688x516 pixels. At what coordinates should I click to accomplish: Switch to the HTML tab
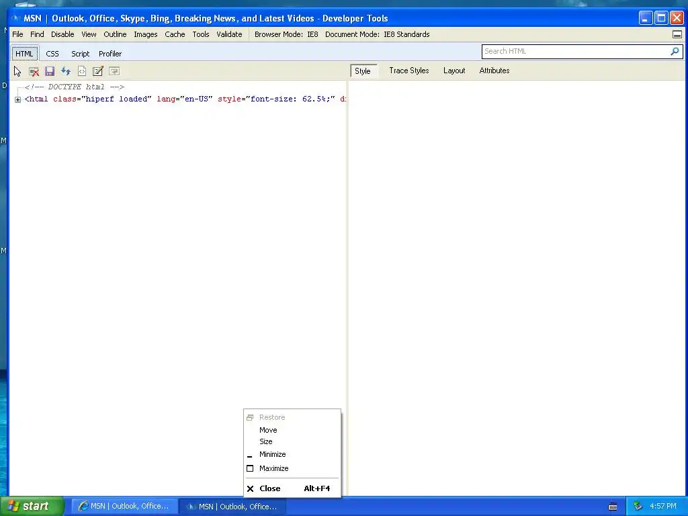coord(24,54)
